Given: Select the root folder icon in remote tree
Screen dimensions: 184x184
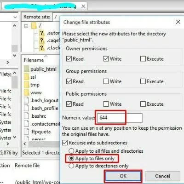Looking at the screenshot, I should 34,26.
